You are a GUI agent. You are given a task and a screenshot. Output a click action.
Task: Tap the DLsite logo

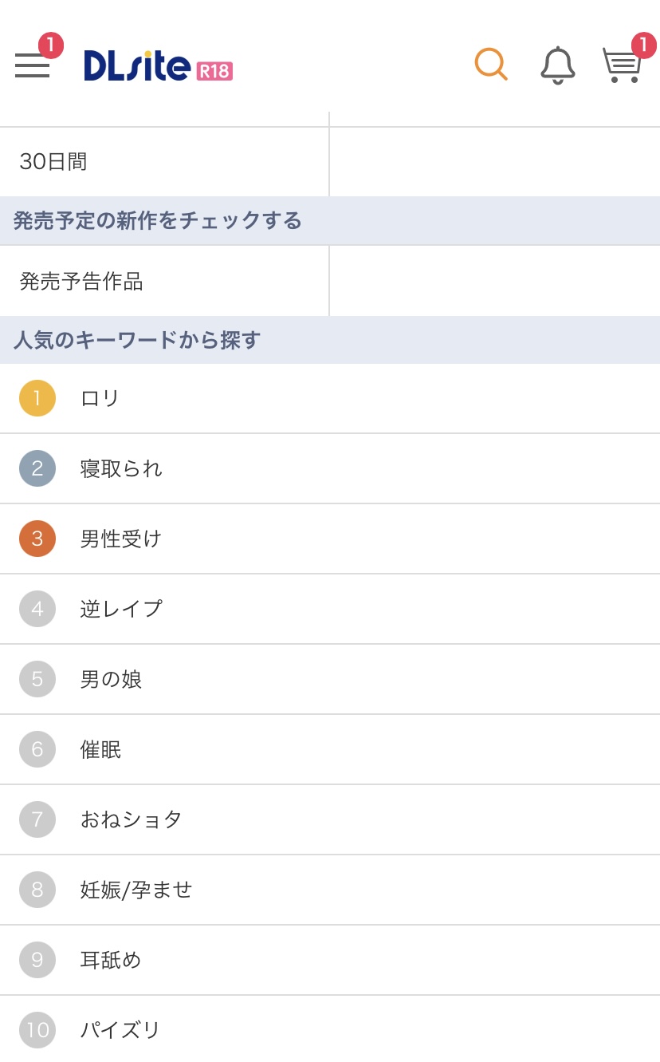tap(137, 66)
